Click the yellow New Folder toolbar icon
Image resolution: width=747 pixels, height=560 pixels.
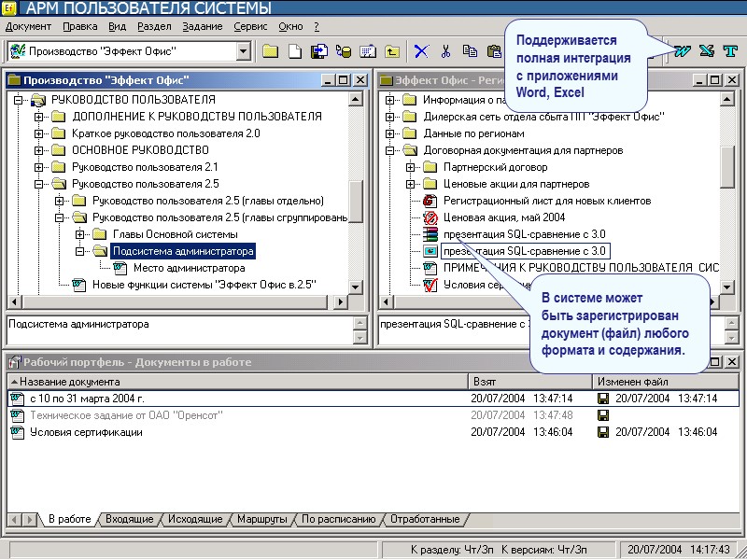tap(270, 51)
